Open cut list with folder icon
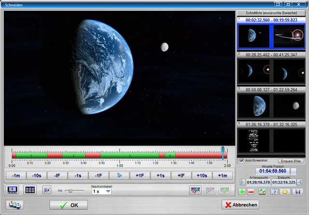309x215 pixels. (285, 191)
